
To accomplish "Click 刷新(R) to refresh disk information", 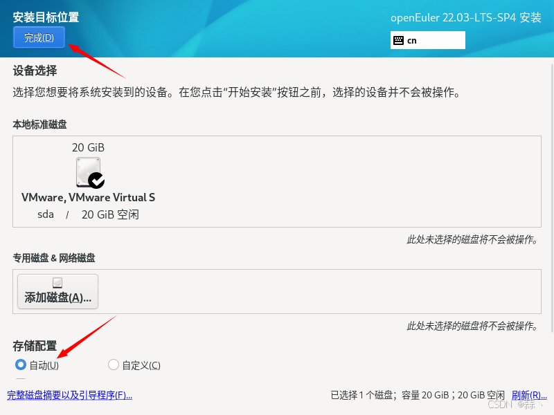I will [528, 395].
